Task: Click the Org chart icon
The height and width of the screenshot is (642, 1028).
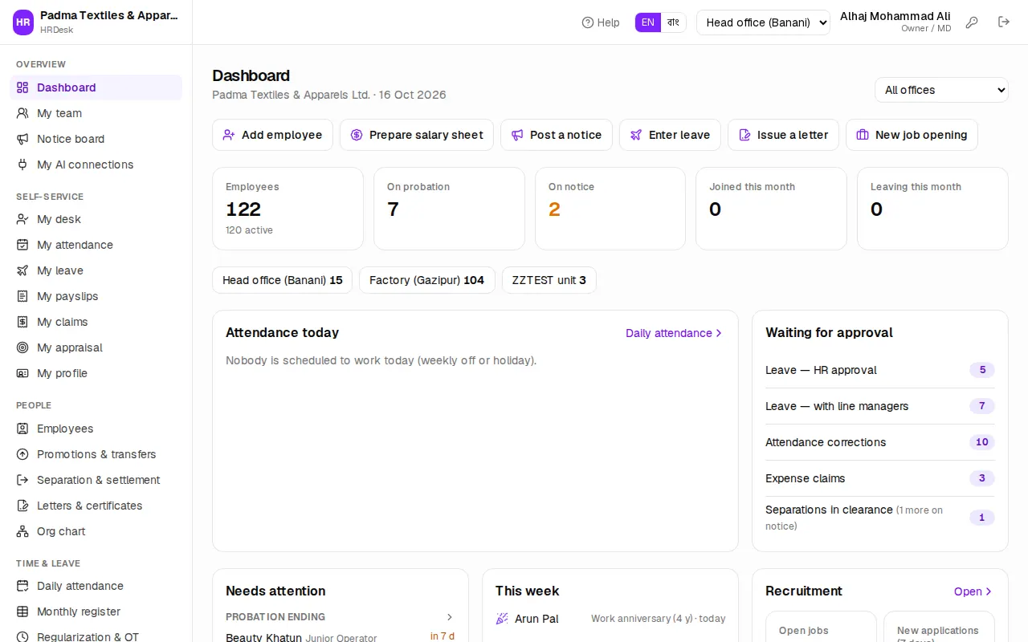Action: (22, 531)
